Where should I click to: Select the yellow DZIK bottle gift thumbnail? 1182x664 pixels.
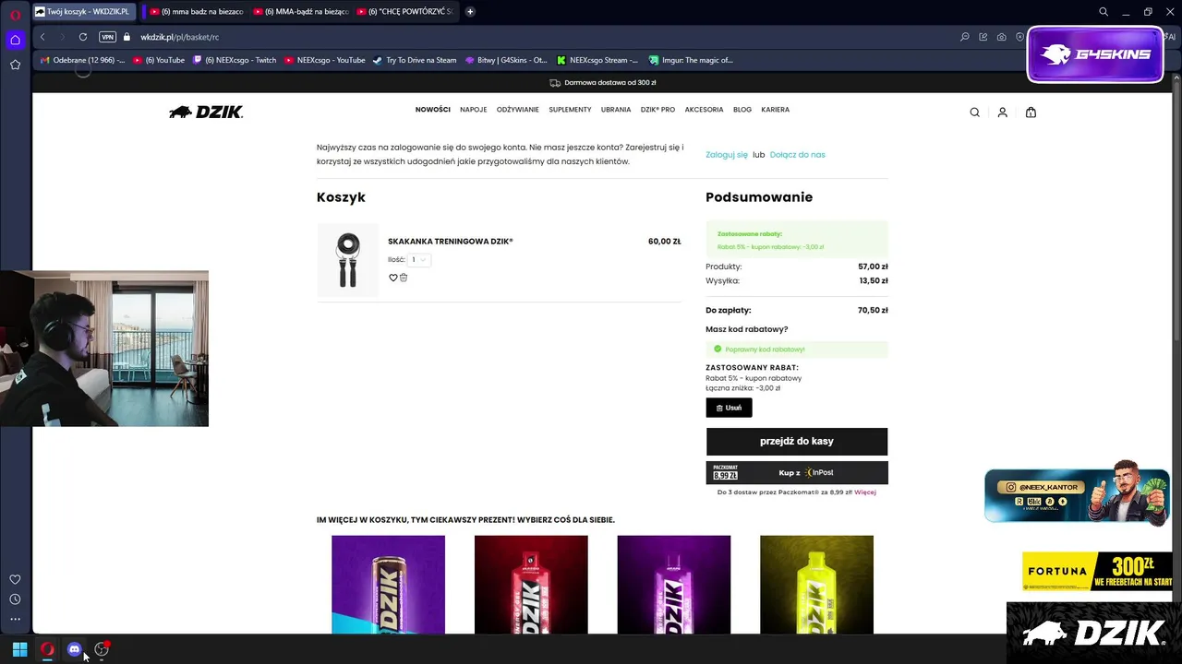(816, 585)
